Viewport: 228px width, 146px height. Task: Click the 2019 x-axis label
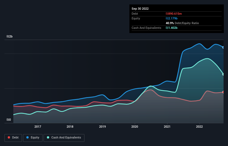click(102, 127)
